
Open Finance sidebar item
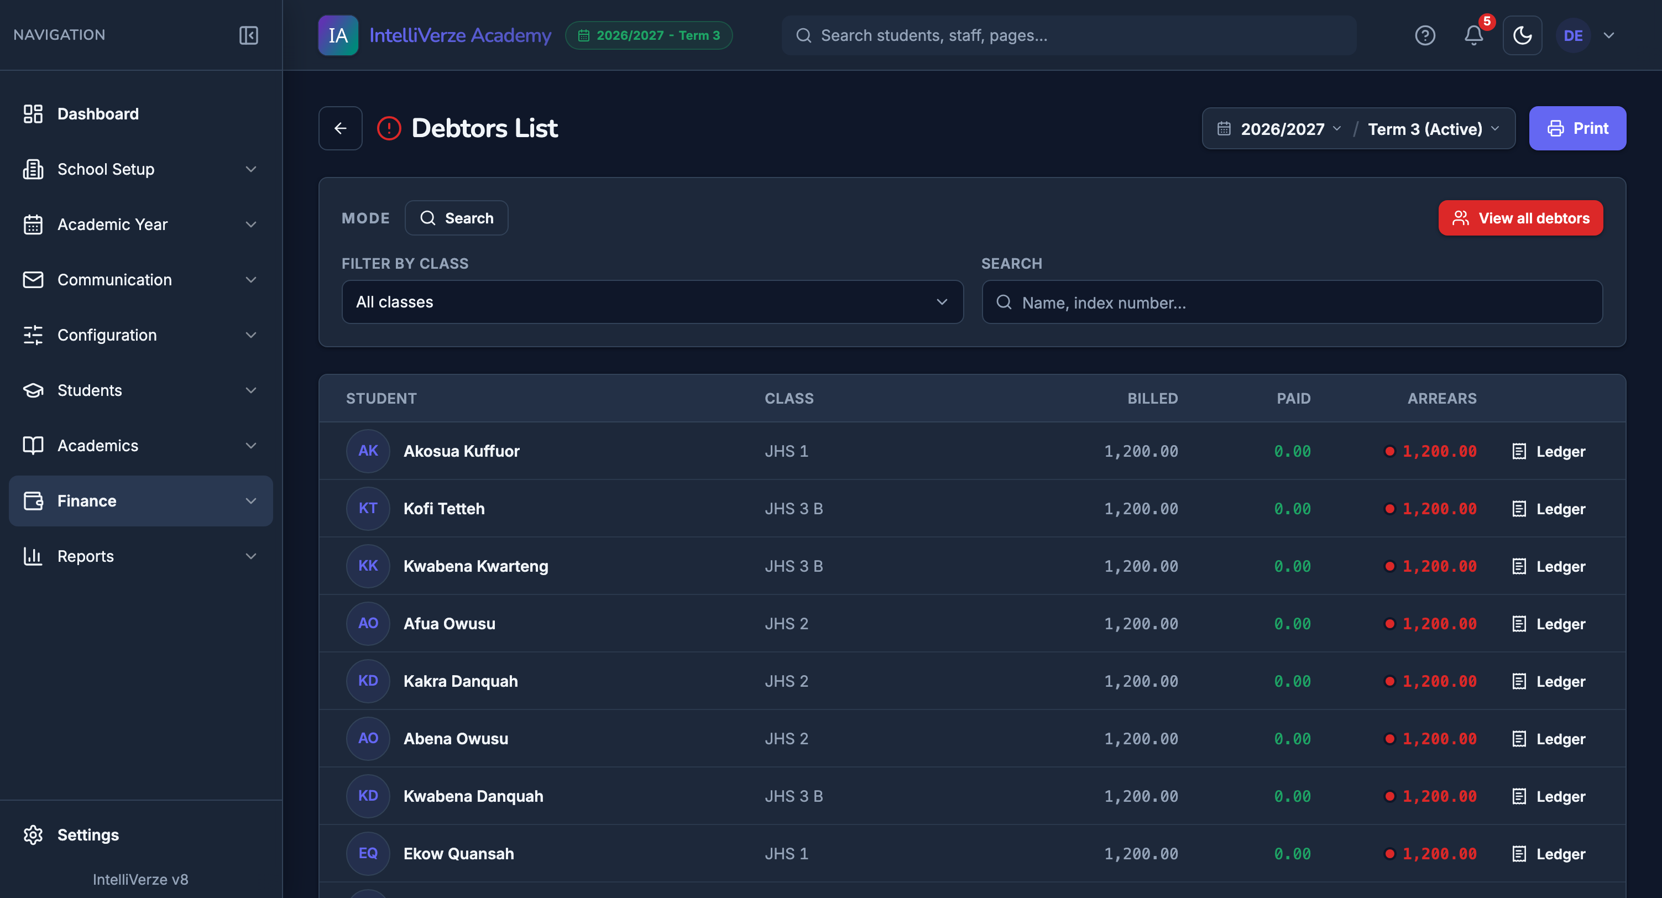(x=140, y=501)
